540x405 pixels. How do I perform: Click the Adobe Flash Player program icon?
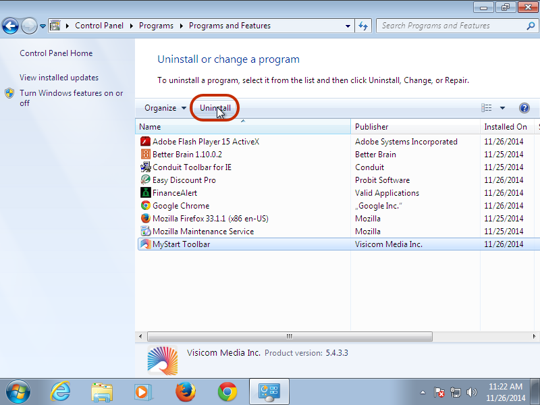[x=145, y=142]
